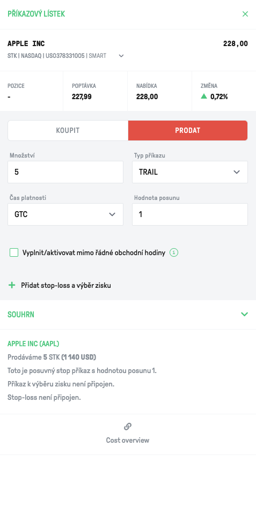
Task: Close the Příkazový lístek order ticket
Action: pos(245,14)
